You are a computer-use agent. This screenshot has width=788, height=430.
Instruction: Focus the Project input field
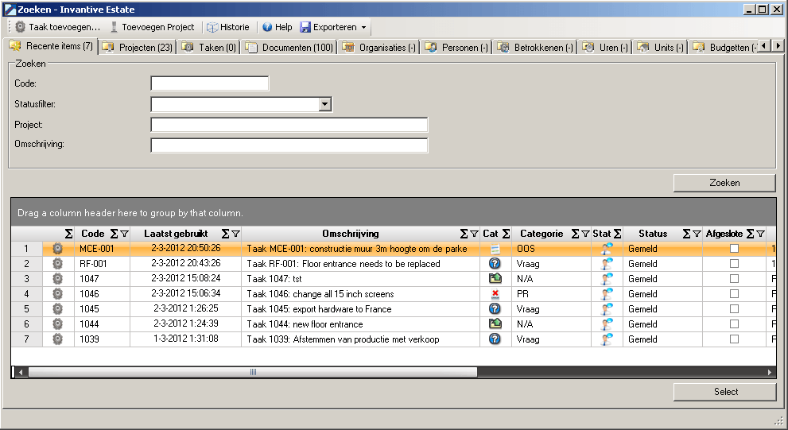(289, 125)
